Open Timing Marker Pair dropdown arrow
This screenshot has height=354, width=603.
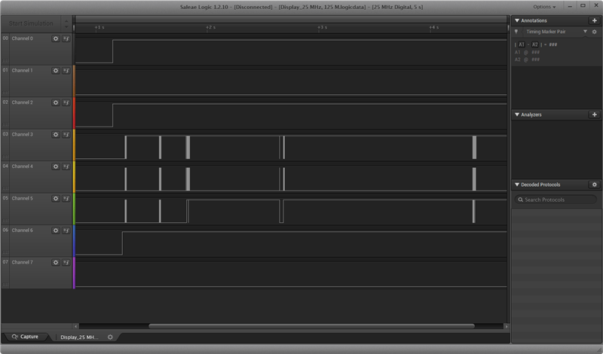click(x=585, y=32)
